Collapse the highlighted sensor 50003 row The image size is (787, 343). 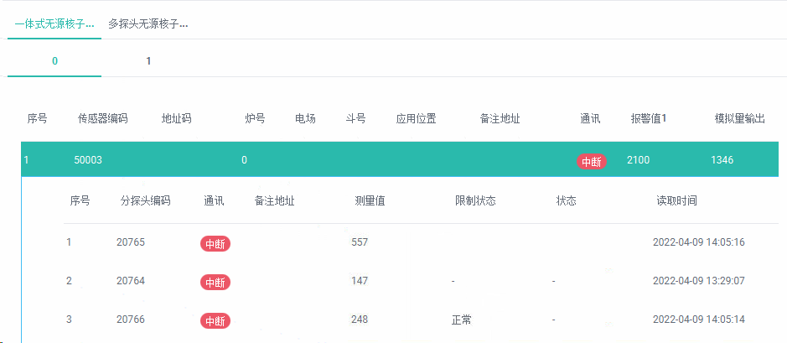[400, 159]
